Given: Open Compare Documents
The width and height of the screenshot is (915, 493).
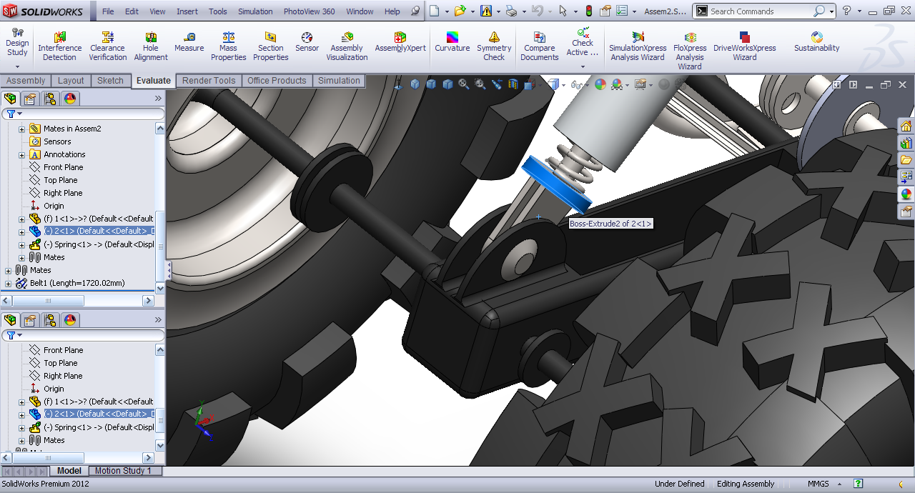Looking at the screenshot, I should 539,46.
